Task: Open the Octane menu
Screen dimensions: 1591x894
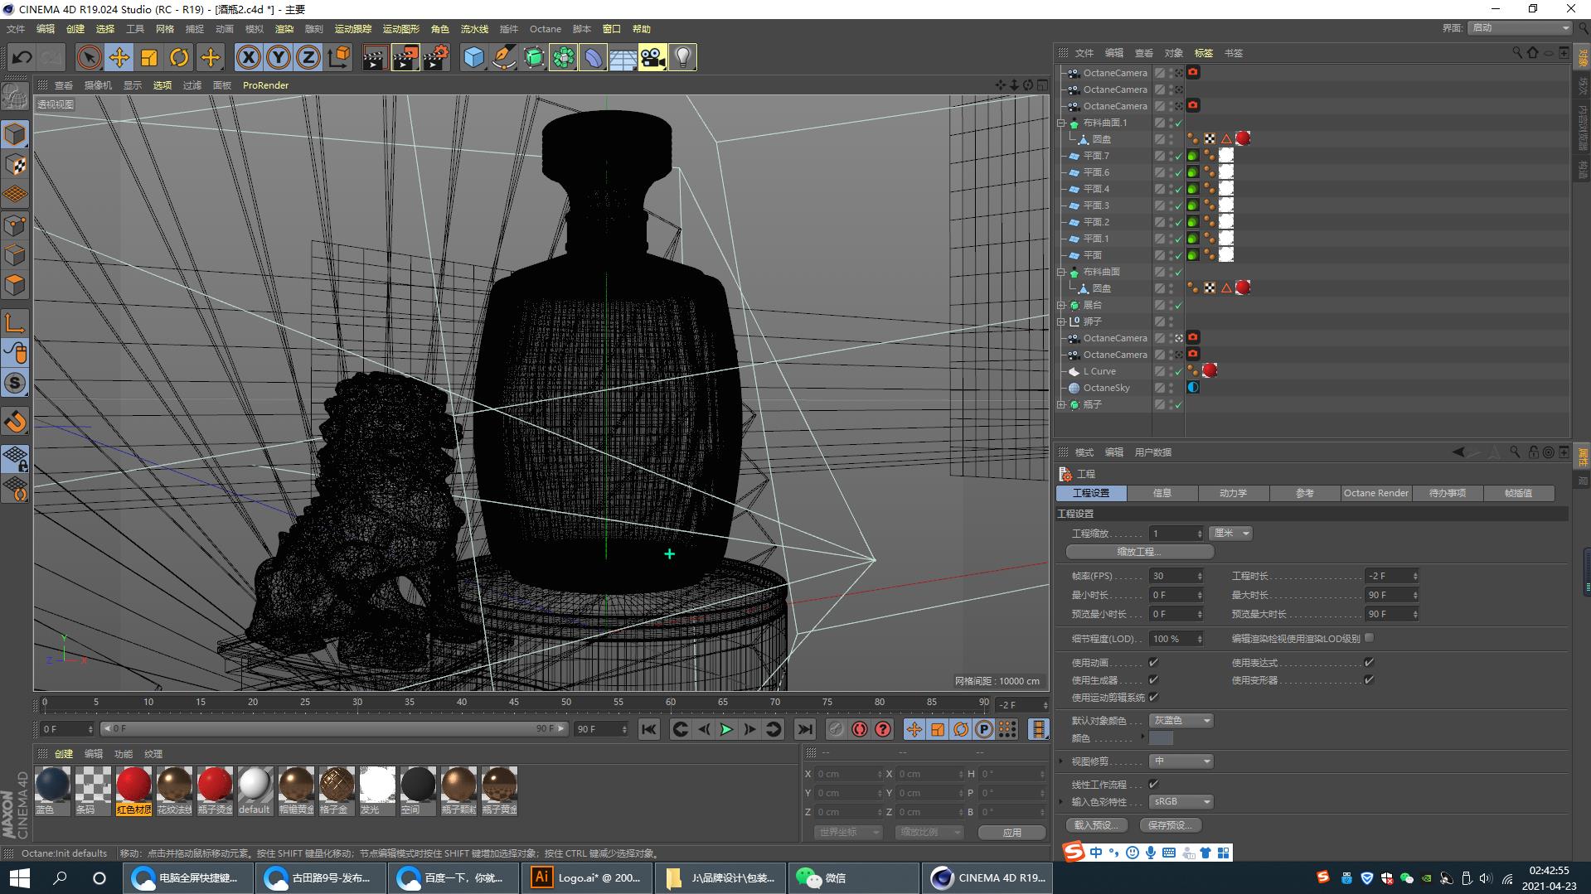Action: [x=546, y=29]
